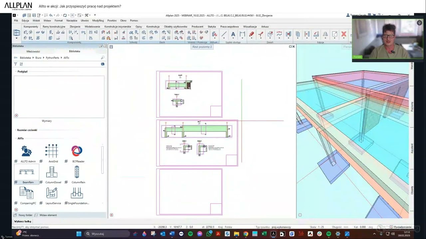This screenshot has height=239, width=426.
Task: Click the search magnifier in the library
Action: coord(103,58)
